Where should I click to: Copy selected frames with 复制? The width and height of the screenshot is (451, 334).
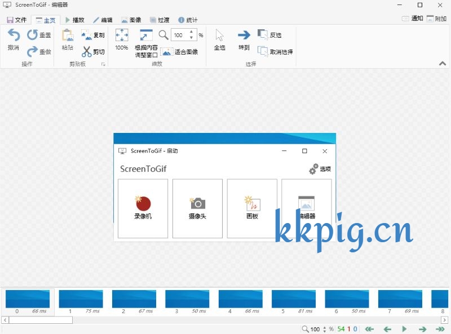coord(92,35)
